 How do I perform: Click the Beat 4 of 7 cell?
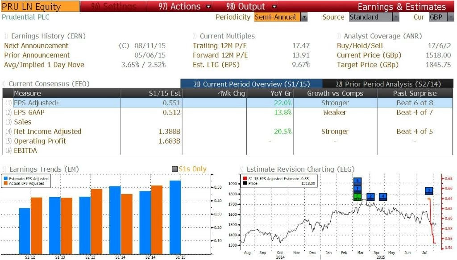[x=415, y=112]
